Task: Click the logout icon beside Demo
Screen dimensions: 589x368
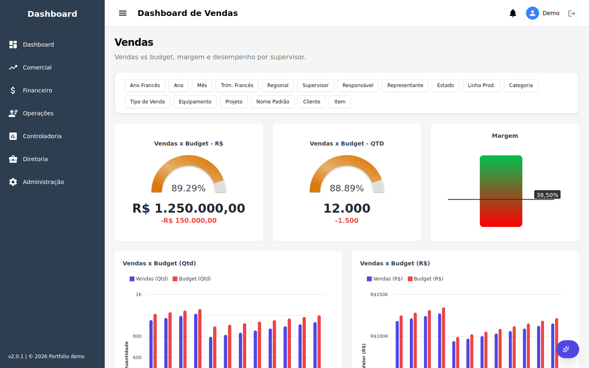Action: point(572,13)
